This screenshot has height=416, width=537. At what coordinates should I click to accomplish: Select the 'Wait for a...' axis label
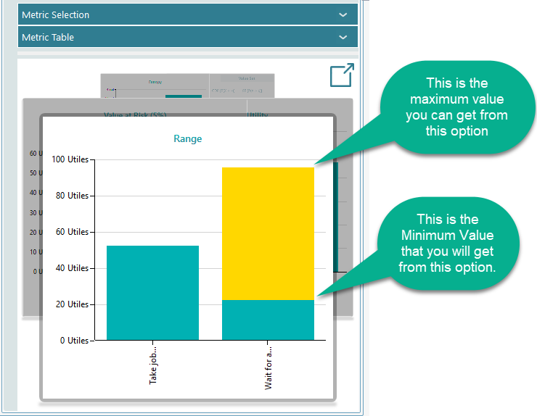(x=268, y=365)
